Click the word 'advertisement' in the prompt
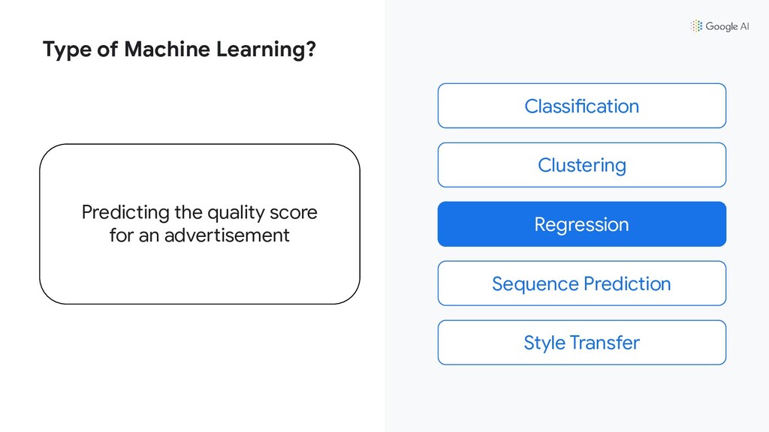Viewport: 769px width, 432px height. [x=227, y=235]
